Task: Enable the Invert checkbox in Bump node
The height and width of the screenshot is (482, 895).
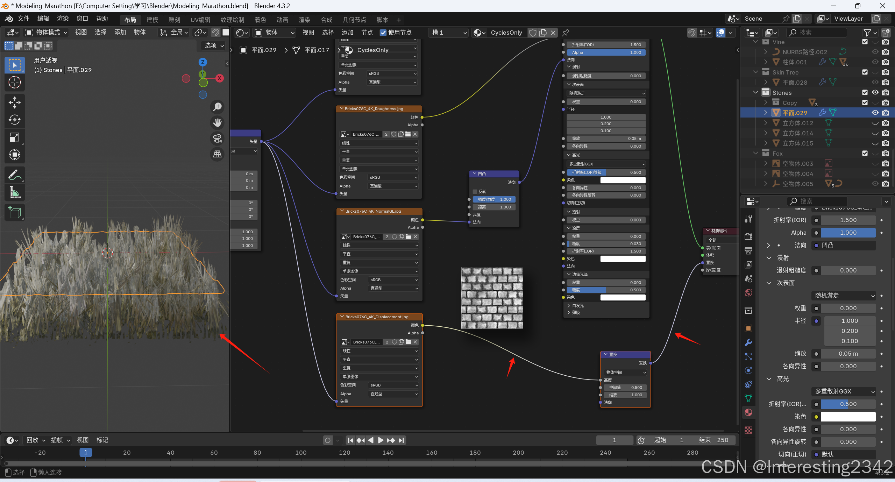Action: pyautogui.click(x=475, y=192)
